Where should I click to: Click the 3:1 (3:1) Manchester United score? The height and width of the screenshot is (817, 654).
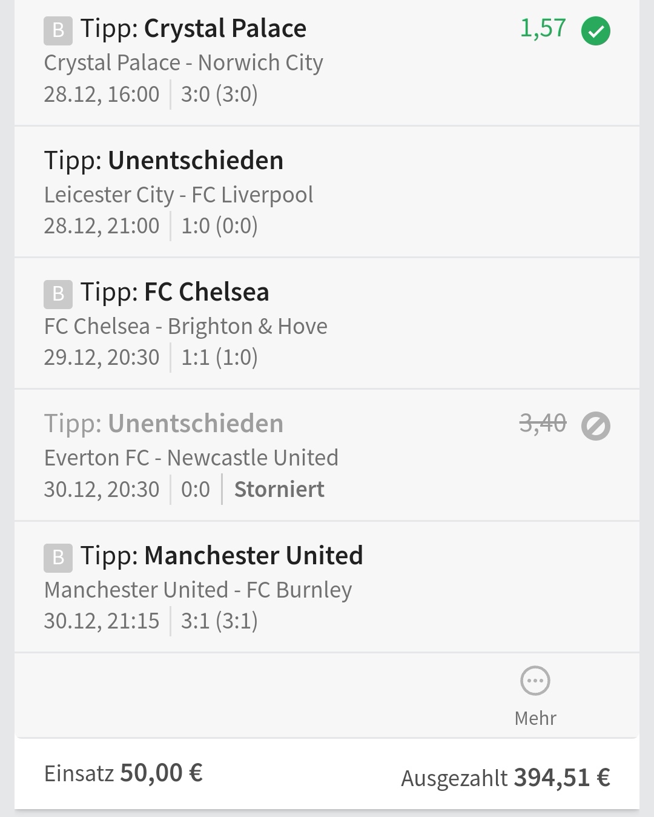tap(219, 621)
